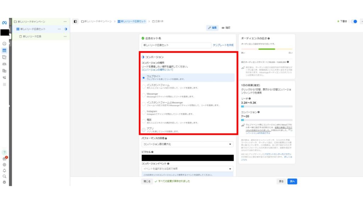The width and height of the screenshot is (363, 204).
Task: Open the Ads Reporting pages icon
Action: click(4, 57)
